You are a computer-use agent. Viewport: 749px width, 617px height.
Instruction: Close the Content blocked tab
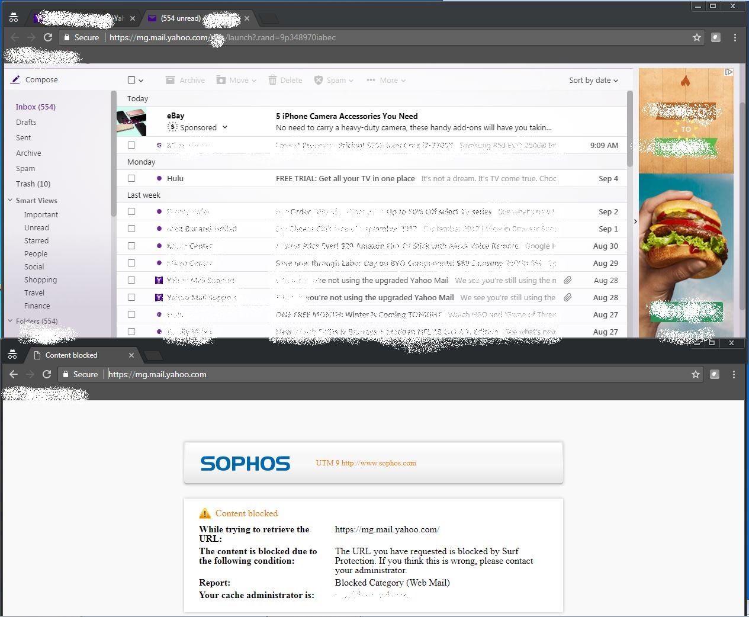(x=131, y=355)
